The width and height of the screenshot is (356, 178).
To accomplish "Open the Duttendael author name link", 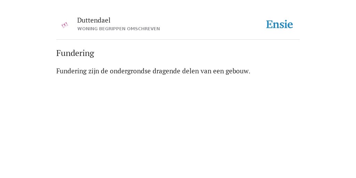I will point(94,20).
